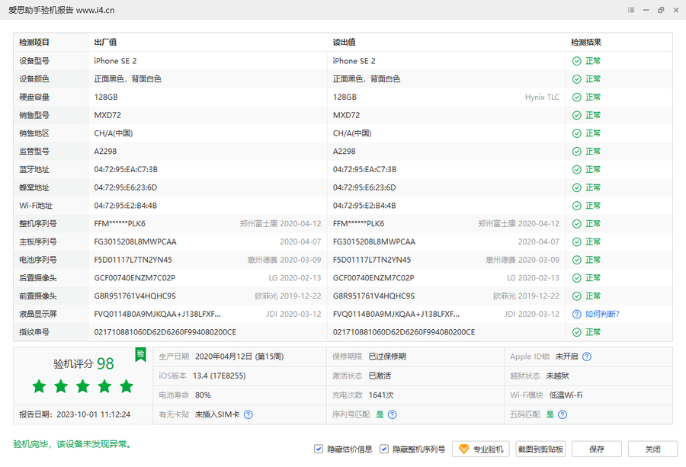Click 截图到剪贴板 button

click(540, 449)
